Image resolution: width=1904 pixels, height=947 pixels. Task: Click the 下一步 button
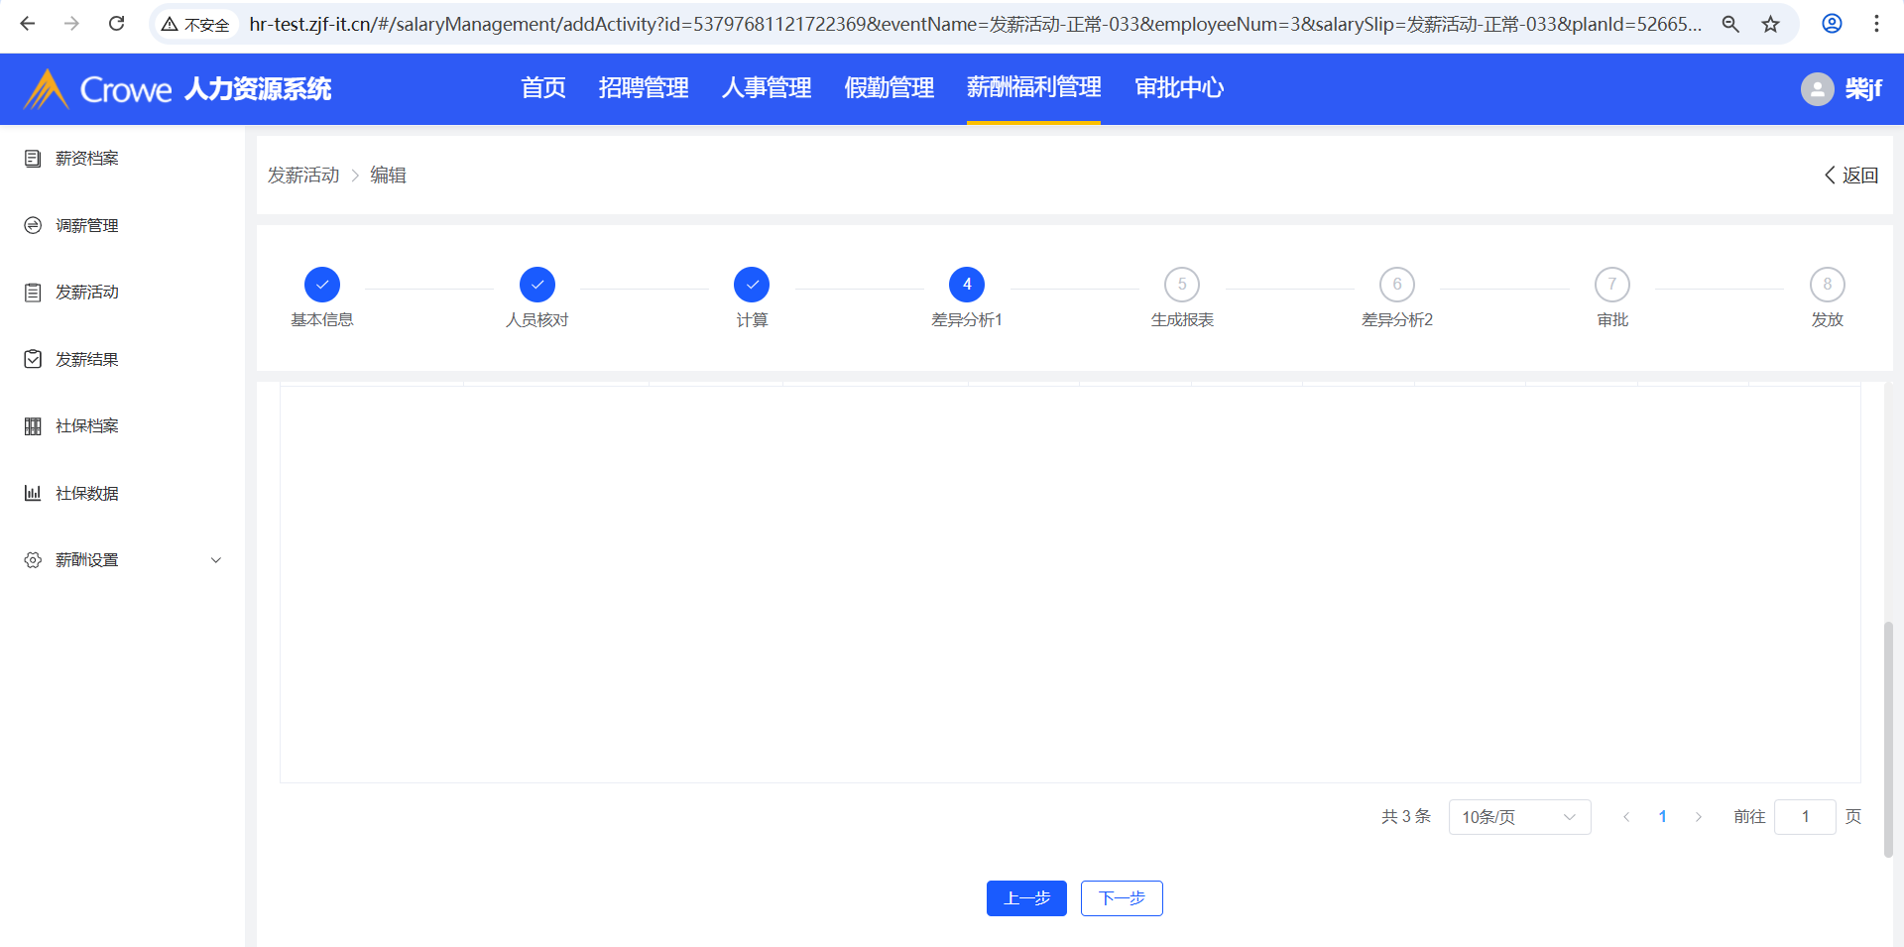pos(1122,898)
